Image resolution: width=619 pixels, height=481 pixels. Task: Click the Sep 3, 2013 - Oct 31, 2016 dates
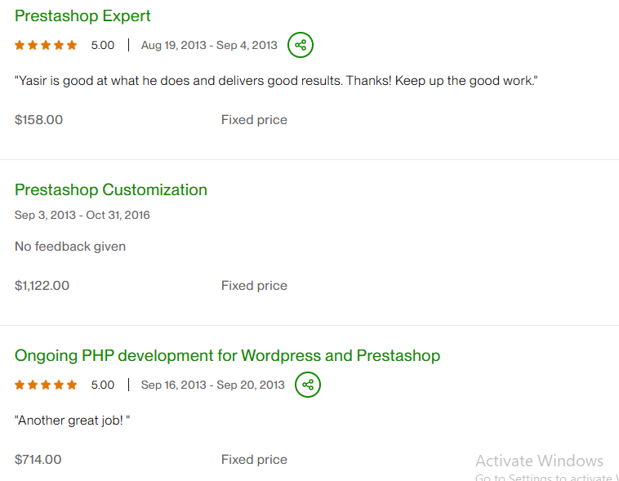pos(82,215)
